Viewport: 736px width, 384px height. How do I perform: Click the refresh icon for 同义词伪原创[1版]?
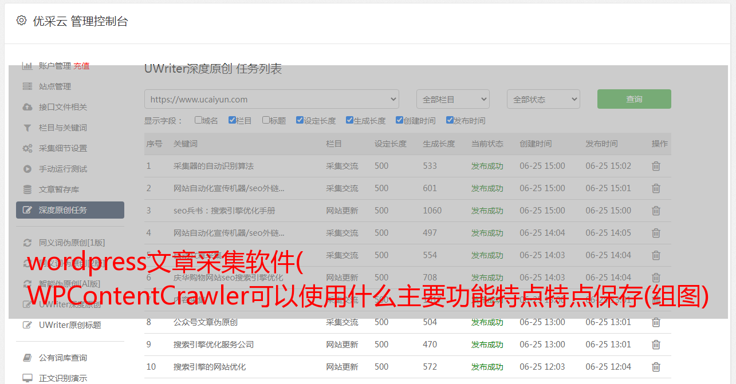[27, 243]
